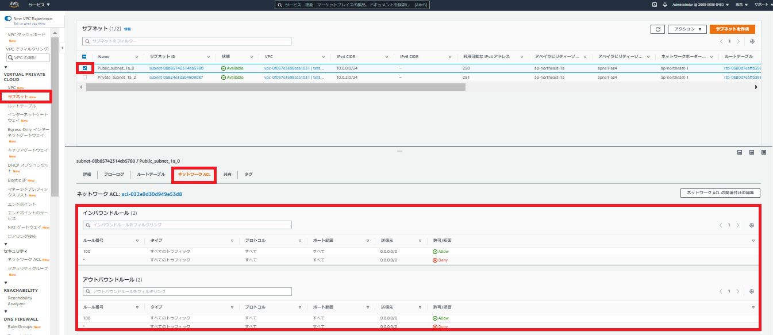Grab the sidebar vertical scrollbar thumb
Viewport: 773px width, 335px height.
(55, 118)
